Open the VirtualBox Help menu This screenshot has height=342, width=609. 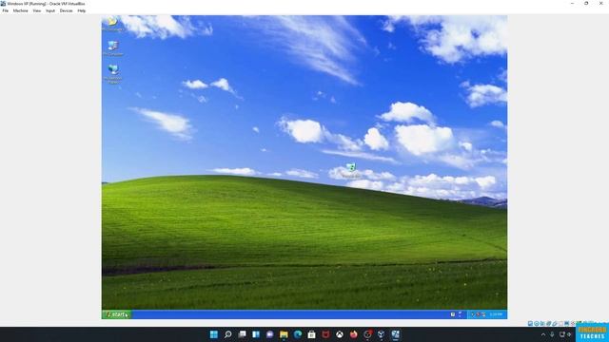pyautogui.click(x=82, y=10)
